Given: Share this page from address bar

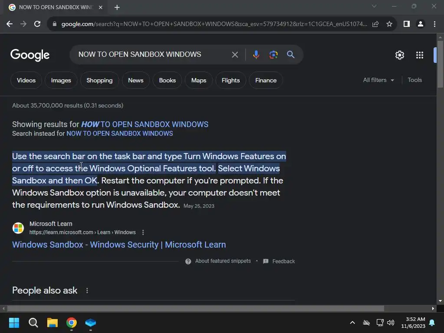Looking at the screenshot, I should pos(375,24).
